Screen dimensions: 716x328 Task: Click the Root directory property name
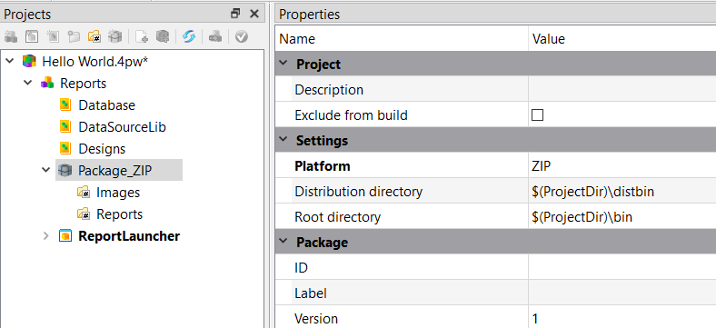(x=337, y=216)
